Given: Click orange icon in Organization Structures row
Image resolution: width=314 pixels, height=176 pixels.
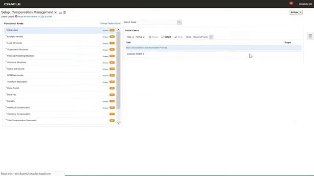Looking at the screenshot, I should click(x=112, y=49).
